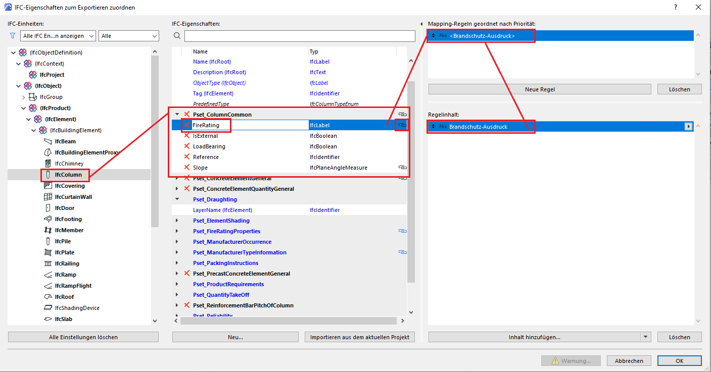Expand the IfcGroup tree node
This screenshot has height=372, width=711.
(x=23, y=97)
